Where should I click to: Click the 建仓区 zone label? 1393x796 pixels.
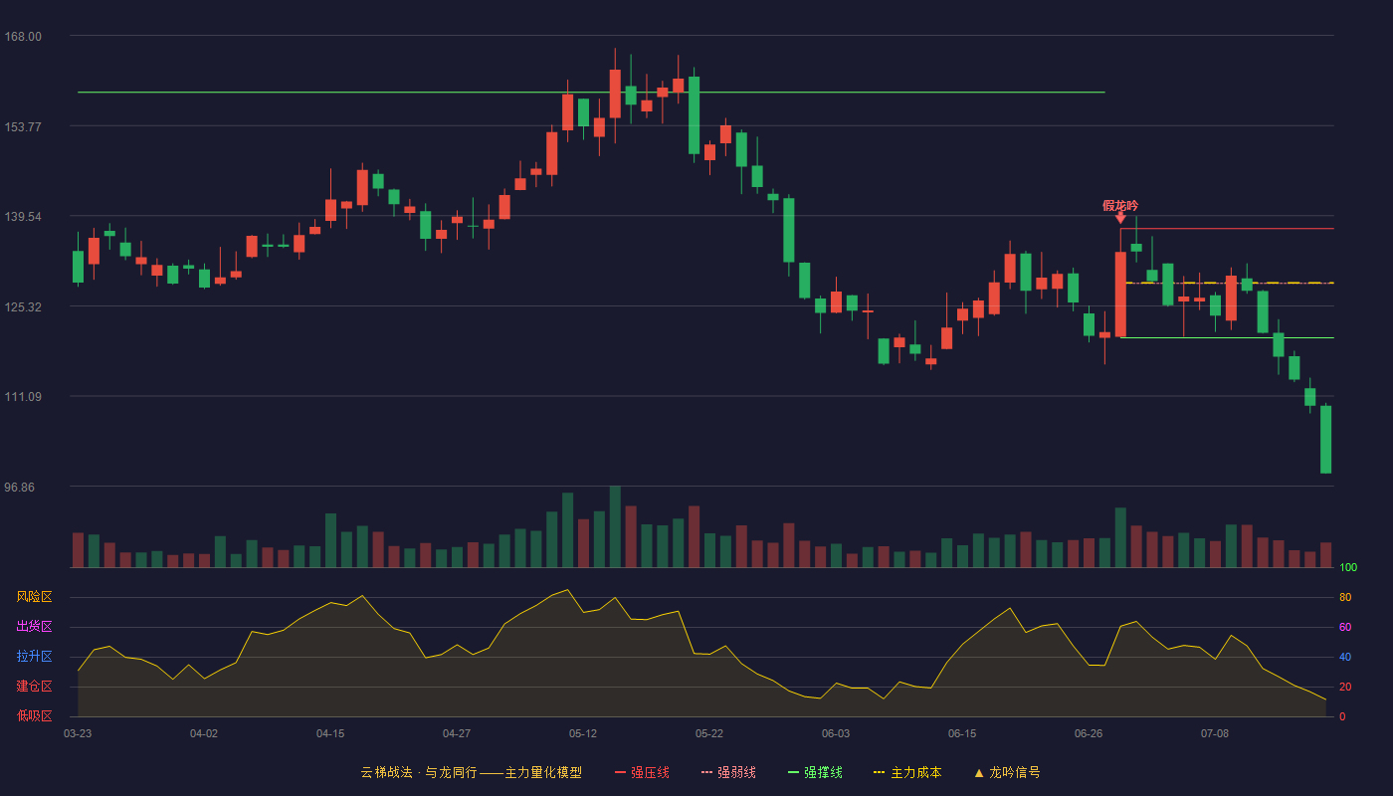pyautogui.click(x=34, y=687)
